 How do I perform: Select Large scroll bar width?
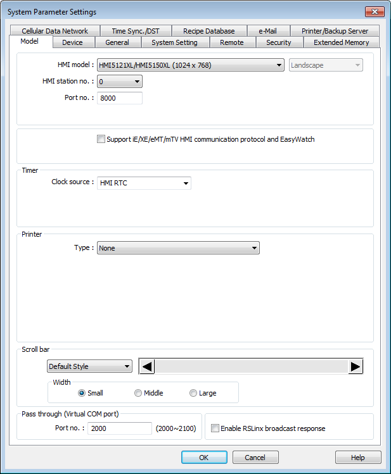193,393
